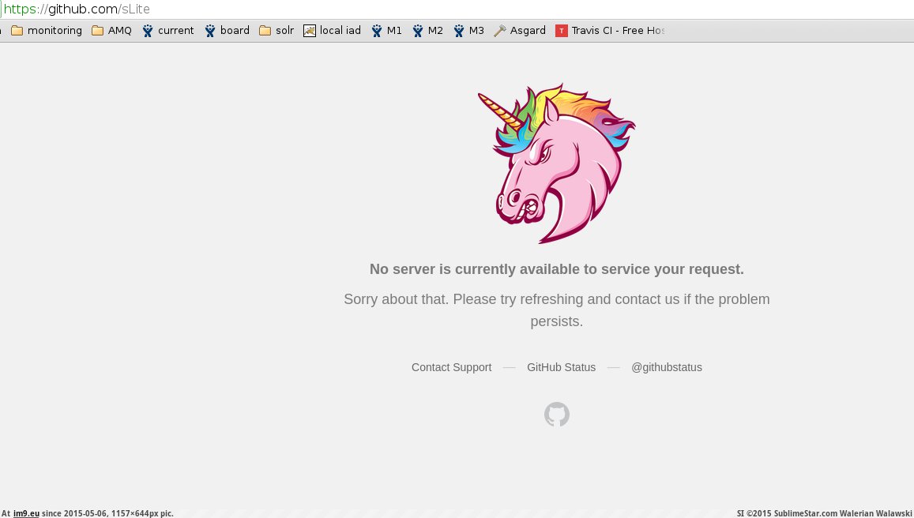Open the board bookmark
The width and height of the screenshot is (914, 518).
(x=228, y=31)
